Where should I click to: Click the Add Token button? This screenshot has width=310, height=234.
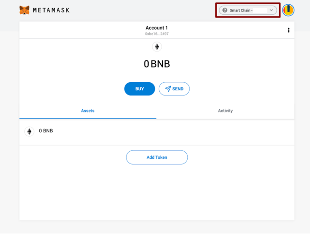pos(157,157)
